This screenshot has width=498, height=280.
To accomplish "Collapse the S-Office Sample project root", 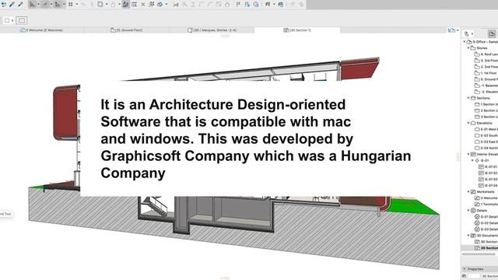I will pyautogui.click(x=465, y=42).
